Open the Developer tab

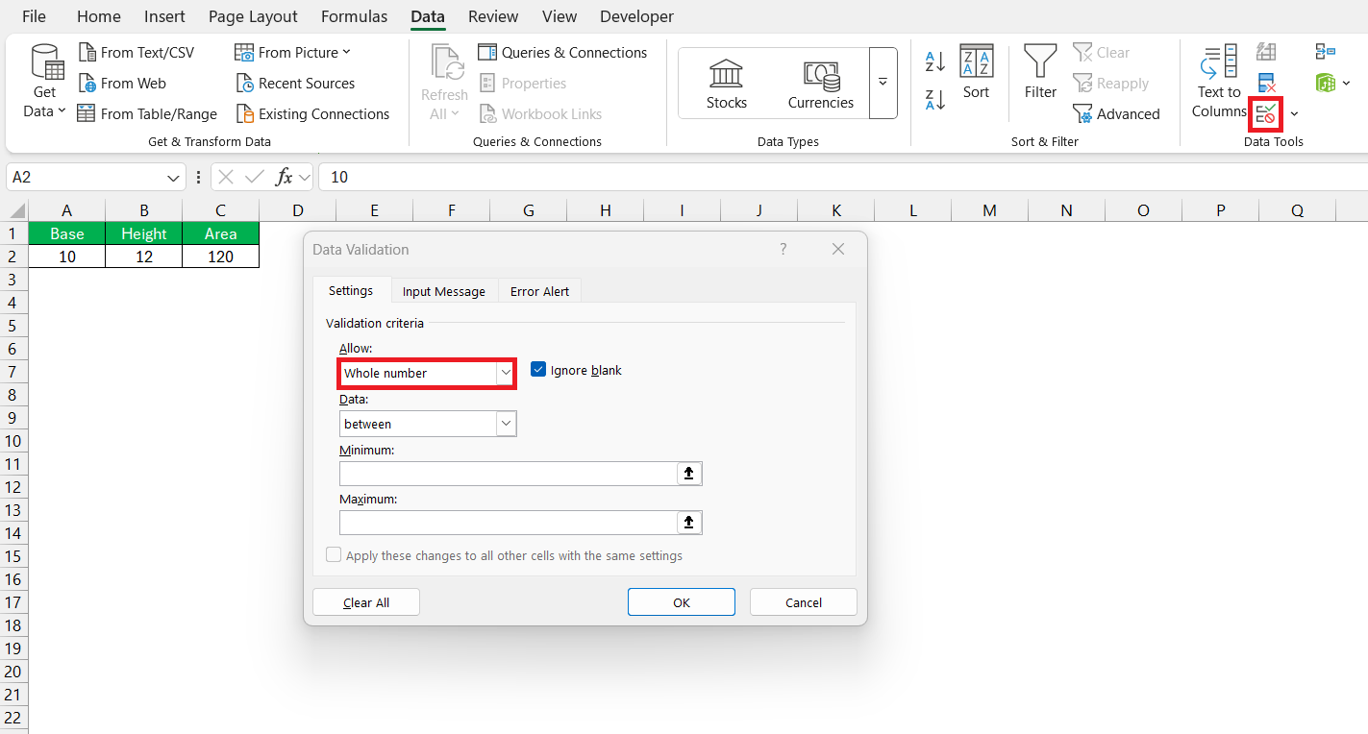coord(636,16)
